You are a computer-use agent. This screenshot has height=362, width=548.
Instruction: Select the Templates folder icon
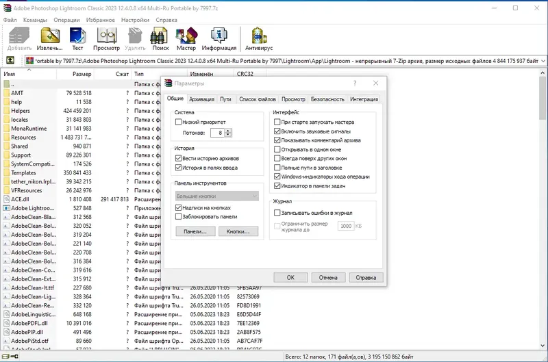[6, 172]
